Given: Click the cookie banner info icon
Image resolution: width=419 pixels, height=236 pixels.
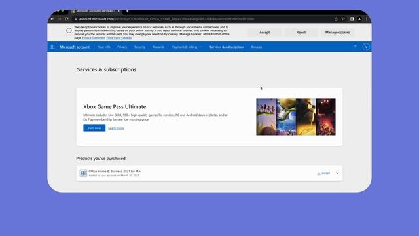Looking at the screenshot, I should point(69,31).
